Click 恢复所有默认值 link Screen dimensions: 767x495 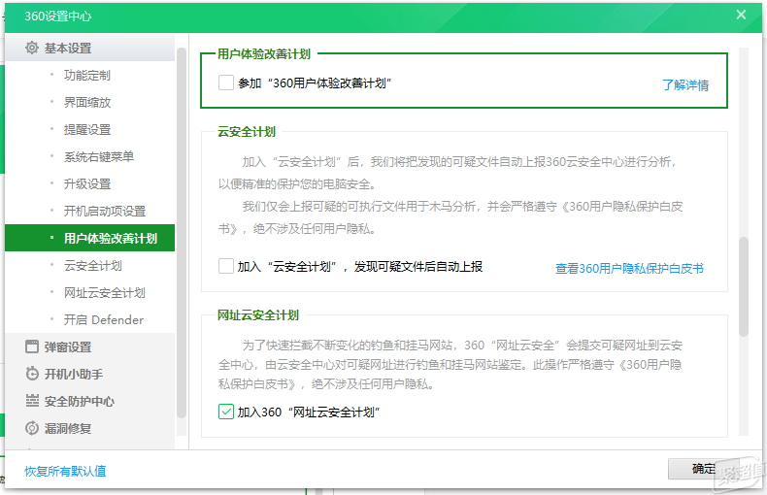pos(65,471)
